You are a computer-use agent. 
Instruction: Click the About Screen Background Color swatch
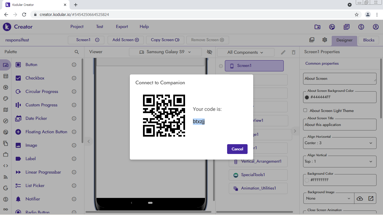coord(307,97)
